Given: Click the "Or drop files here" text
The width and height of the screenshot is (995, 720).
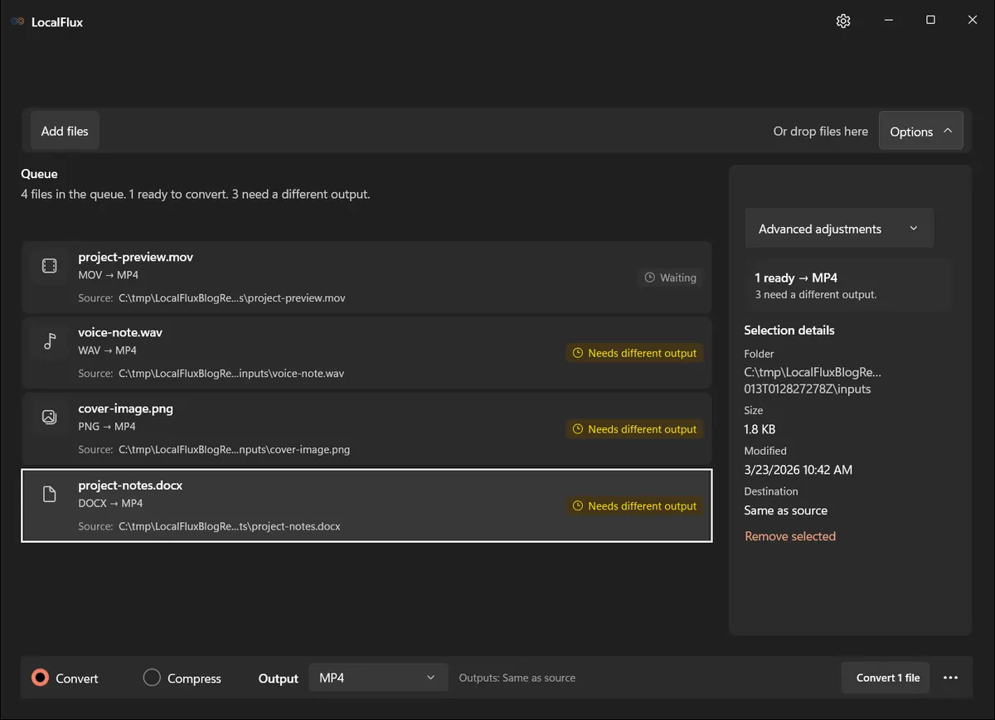Looking at the screenshot, I should point(821,131).
